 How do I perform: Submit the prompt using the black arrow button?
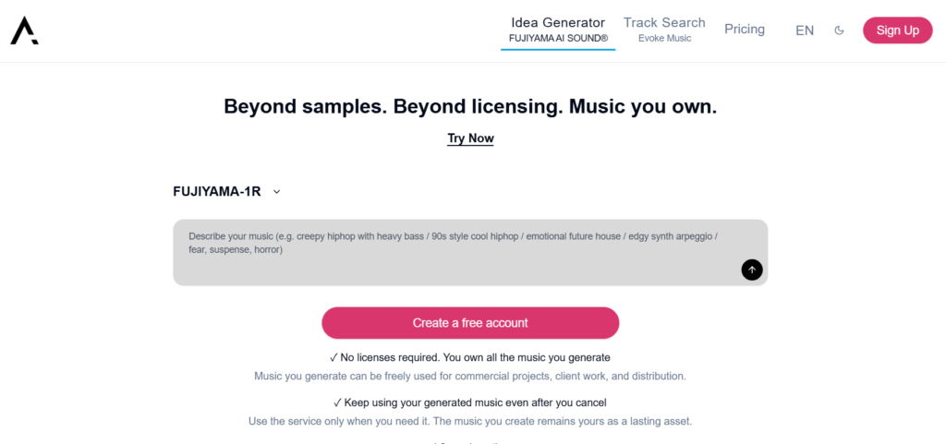coord(752,270)
